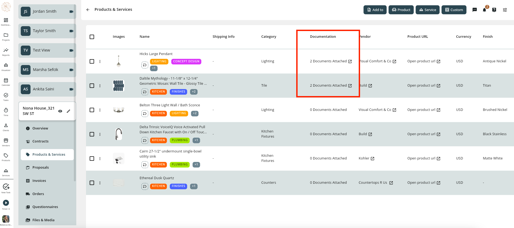Click the back arrow next to Products & Services
The height and width of the screenshot is (228, 514).
click(x=88, y=10)
